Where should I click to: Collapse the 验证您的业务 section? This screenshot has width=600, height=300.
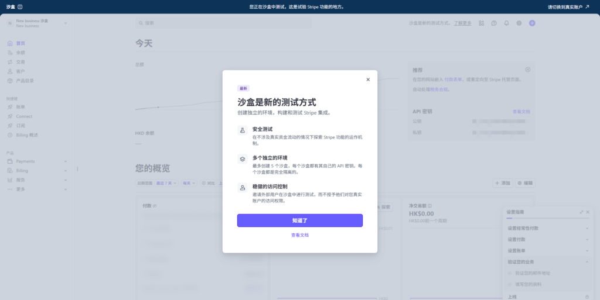587,261
